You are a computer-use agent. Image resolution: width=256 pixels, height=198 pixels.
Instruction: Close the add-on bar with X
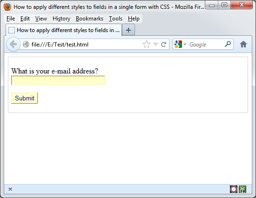click(x=10, y=189)
